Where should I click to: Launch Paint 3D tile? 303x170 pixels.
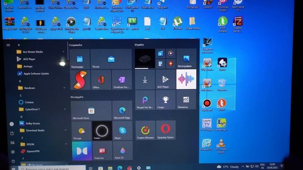tap(123, 151)
